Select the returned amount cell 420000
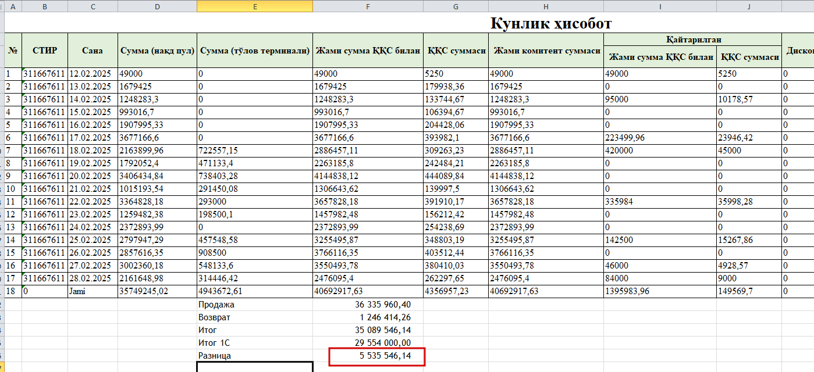814x372 pixels. [x=660, y=151]
